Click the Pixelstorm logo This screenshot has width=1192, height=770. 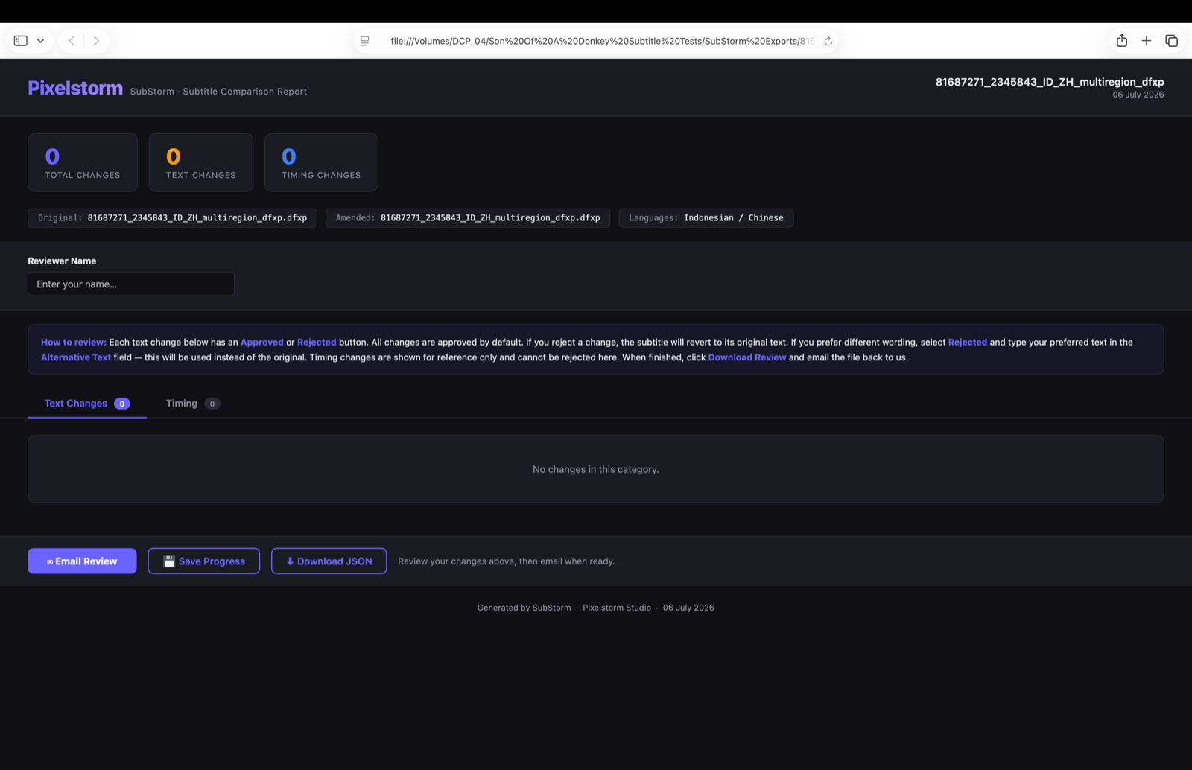(x=75, y=88)
